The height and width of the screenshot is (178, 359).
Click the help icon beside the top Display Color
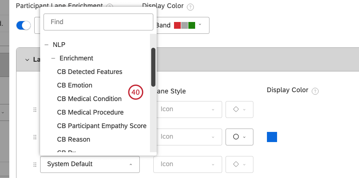point(190,7)
